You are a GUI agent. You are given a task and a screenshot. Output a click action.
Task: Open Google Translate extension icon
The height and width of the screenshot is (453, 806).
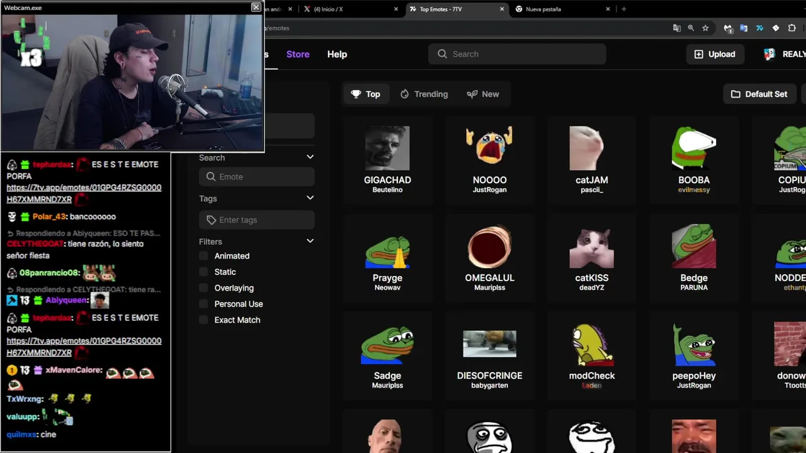(744, 28)
